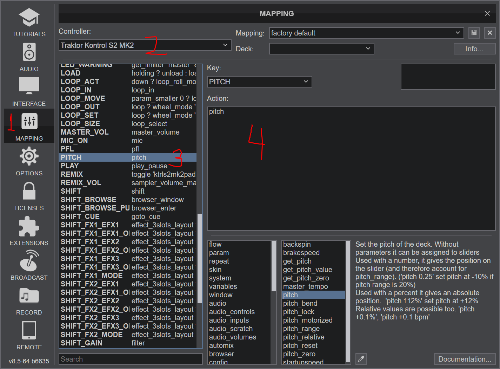500x369 pixels.
Task: Select the Mapping sliders icon
Action: (x=29, y=121)
